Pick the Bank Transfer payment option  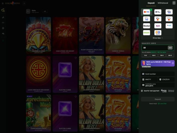point(158,12)
